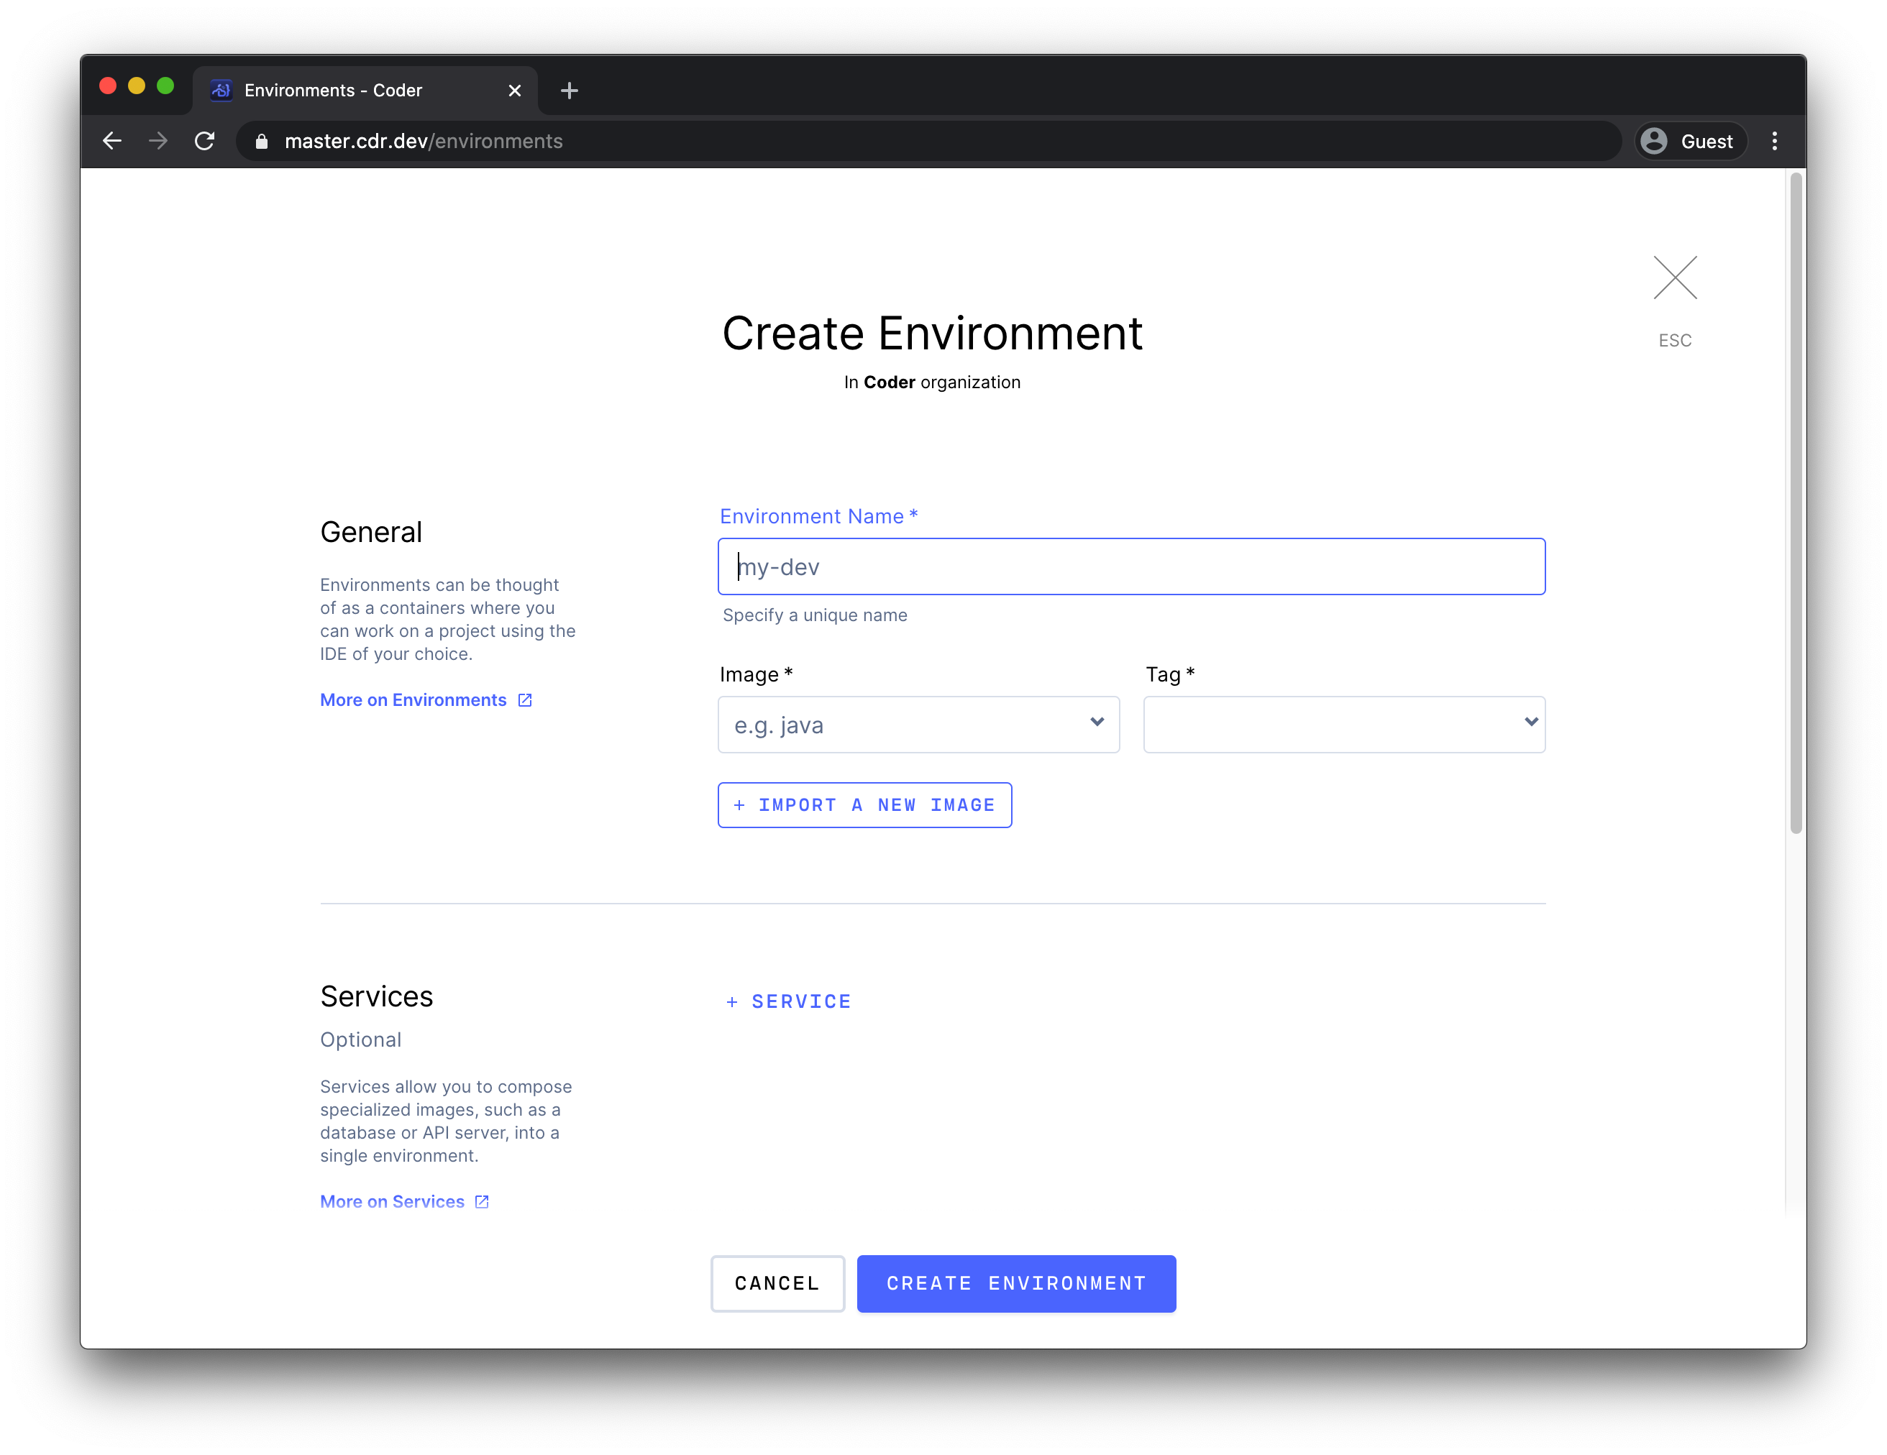Click the Create Environment button
1887x1455 pixels.
point(1016,1283)
